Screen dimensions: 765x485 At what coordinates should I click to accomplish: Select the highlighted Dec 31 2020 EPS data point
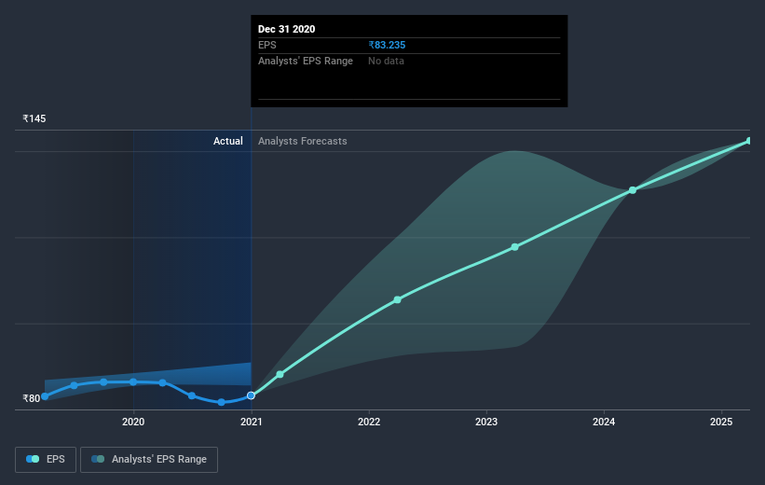251,395
